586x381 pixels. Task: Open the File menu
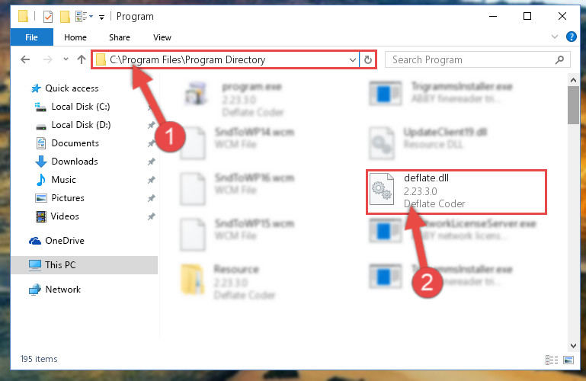coord(32,37)
